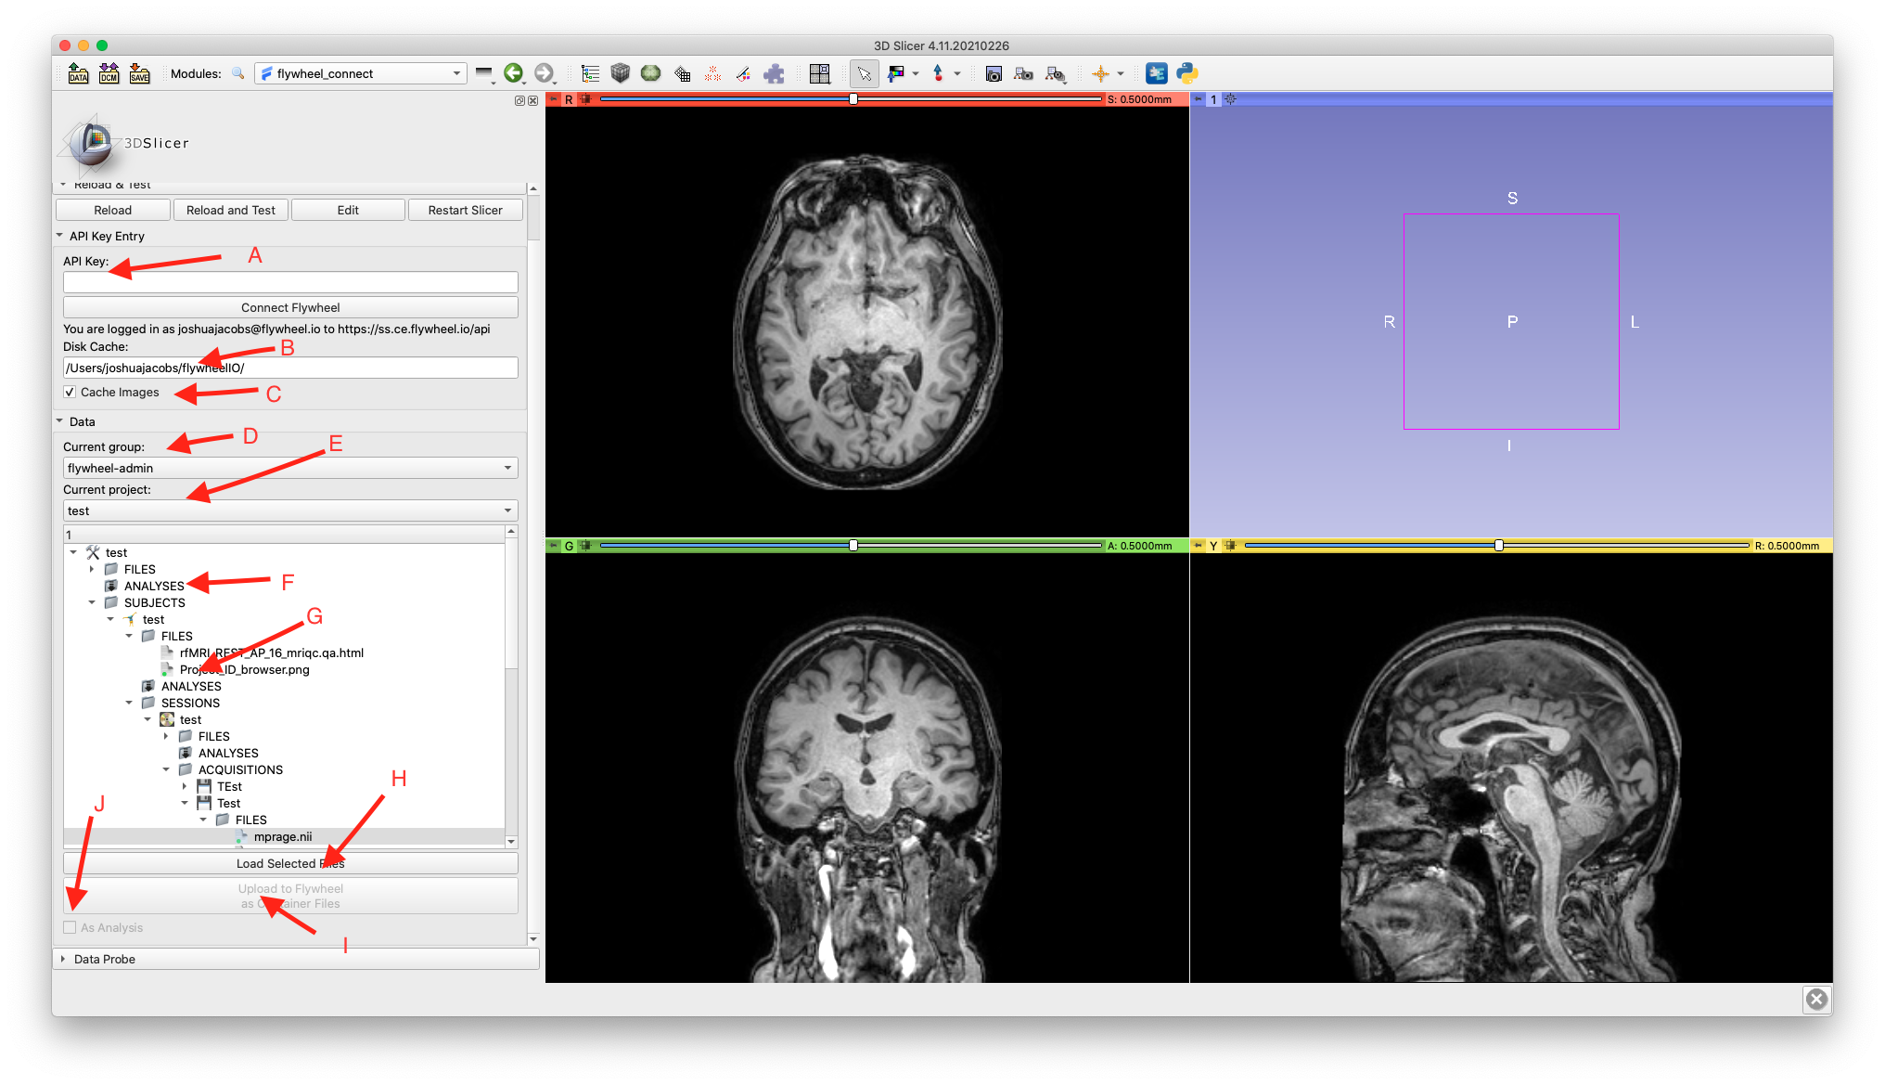Click the scene view capture icon
The image size is (1885, 1085).
pyautogui.click(x=1024, y=73)
